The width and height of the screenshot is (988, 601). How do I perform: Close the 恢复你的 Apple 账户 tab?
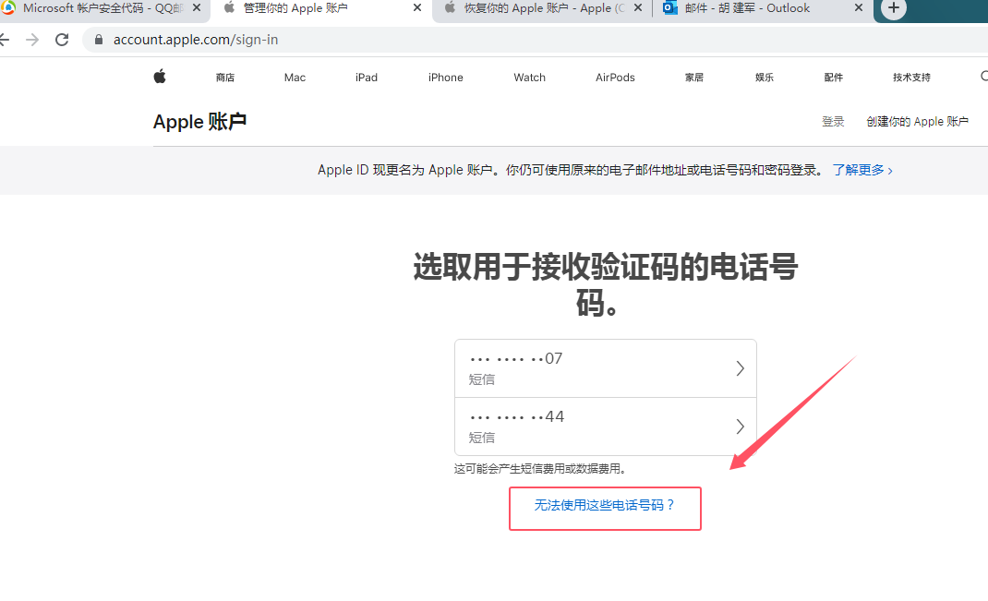coord(638,8)
